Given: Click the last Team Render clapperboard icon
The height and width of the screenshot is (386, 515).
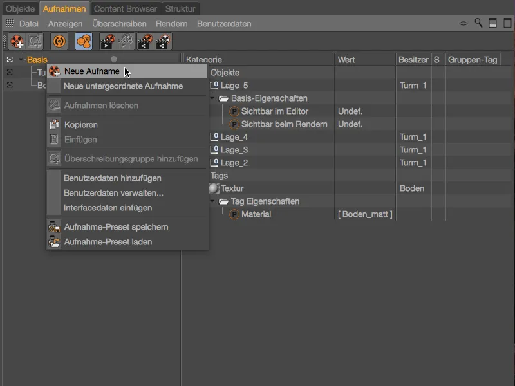Looking at the screenshot, I should click(164, 41).
